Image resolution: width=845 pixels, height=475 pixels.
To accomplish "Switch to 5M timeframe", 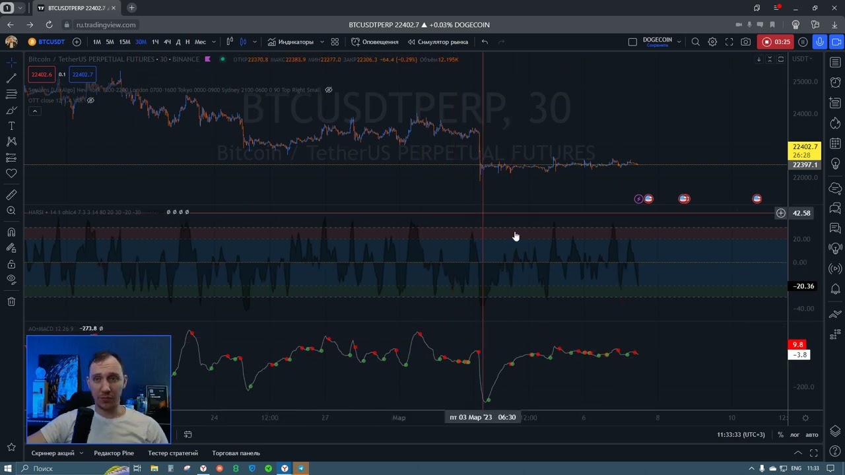I will coord(110,42).
